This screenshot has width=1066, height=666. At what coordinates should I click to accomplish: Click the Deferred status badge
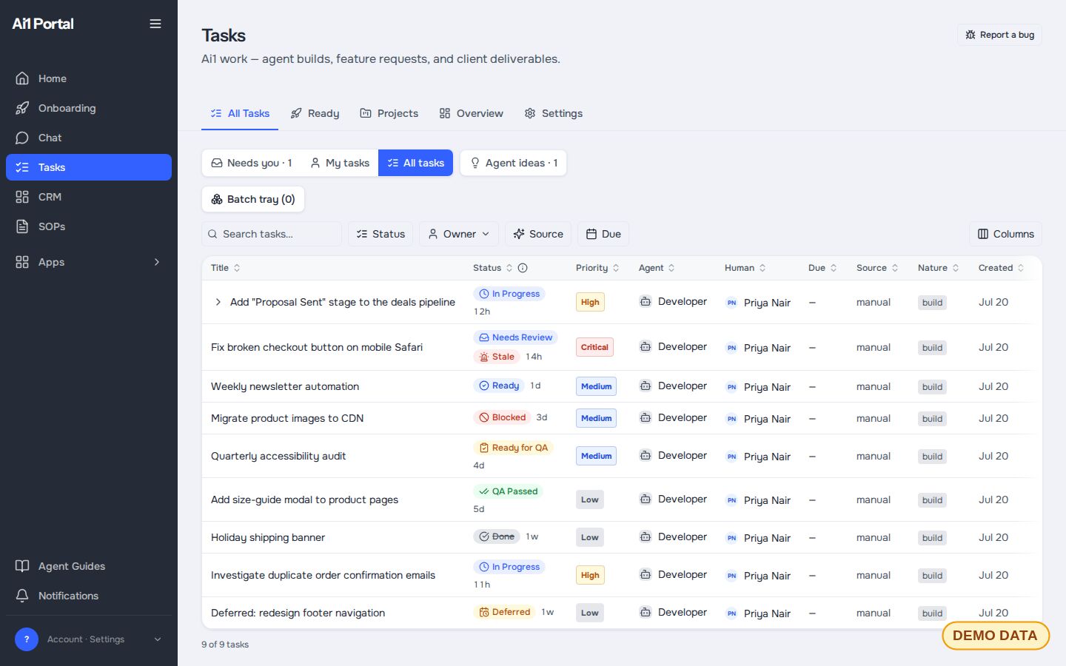[505, 612]
